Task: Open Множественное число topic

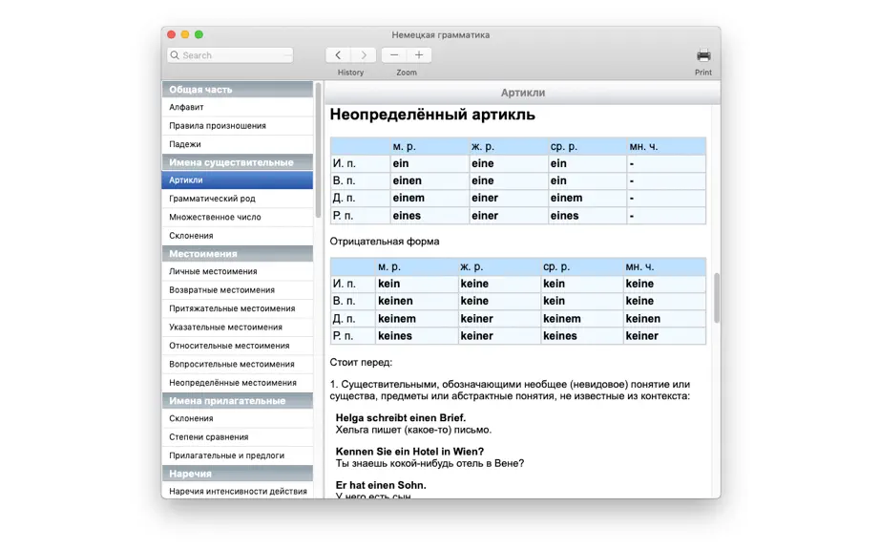Action: (x=238, y=217)
